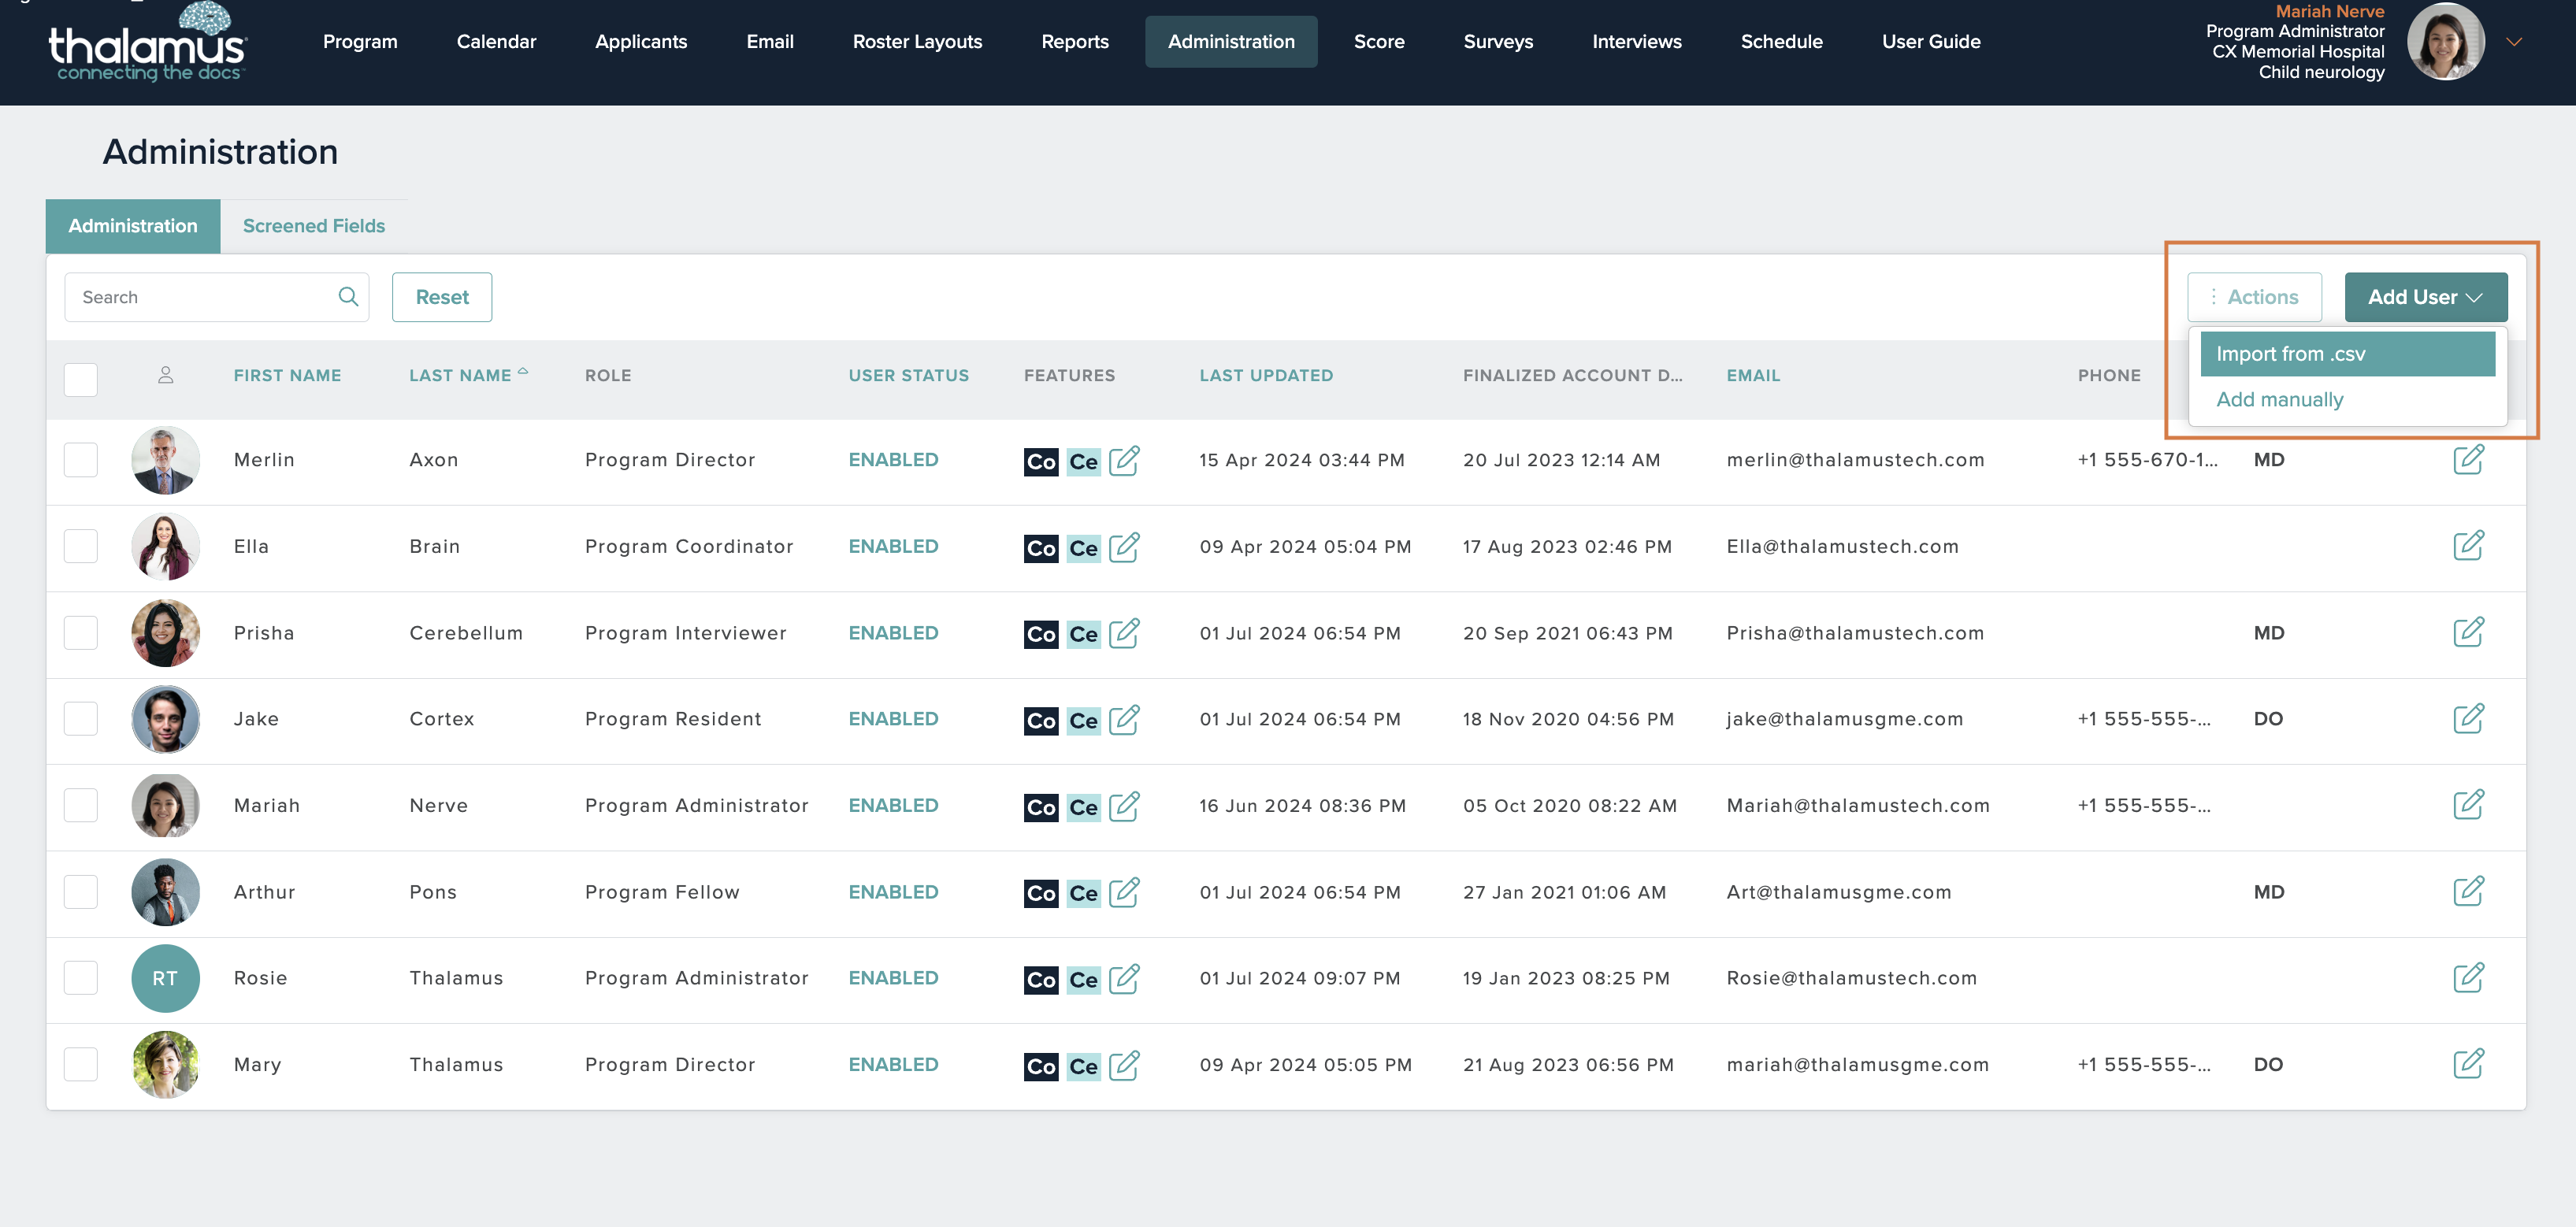
Task: Open the User Guide link
Action: pos(1931,42)
